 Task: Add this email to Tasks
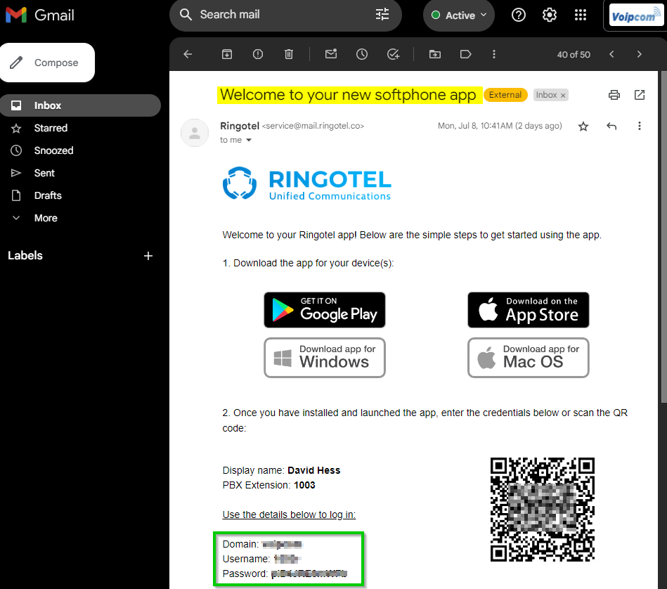point(393,54)
